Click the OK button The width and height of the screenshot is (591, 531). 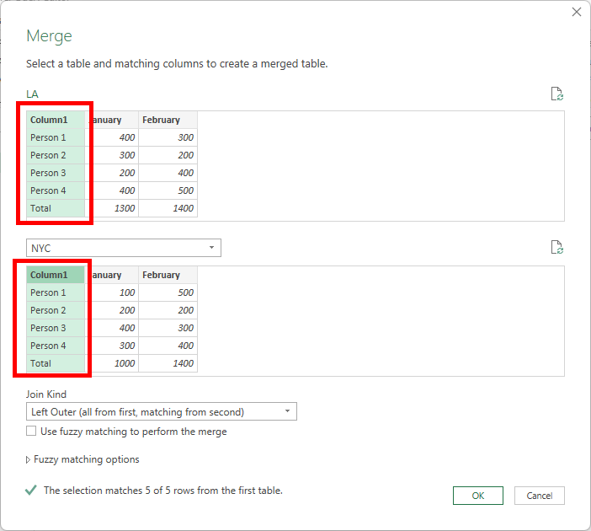pos(477,496)
